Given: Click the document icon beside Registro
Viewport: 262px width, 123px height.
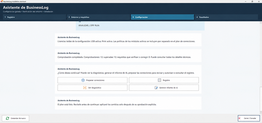Looking at the screenshot, I should 159,80.
